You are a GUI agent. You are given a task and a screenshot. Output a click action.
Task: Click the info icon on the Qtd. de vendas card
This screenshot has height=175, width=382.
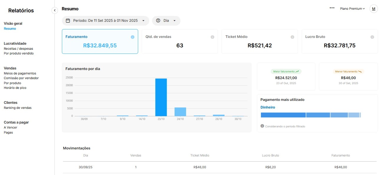tap(213, 37)
